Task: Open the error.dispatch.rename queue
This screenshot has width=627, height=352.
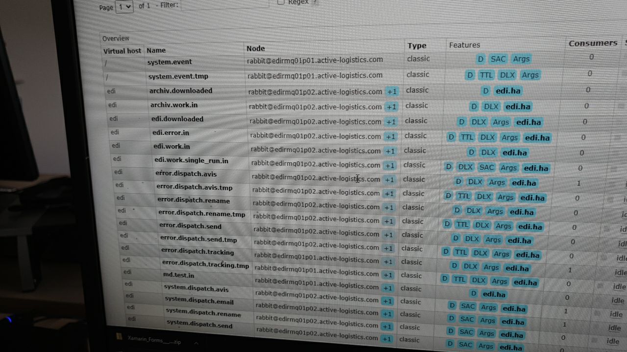Action: point(193,200)
